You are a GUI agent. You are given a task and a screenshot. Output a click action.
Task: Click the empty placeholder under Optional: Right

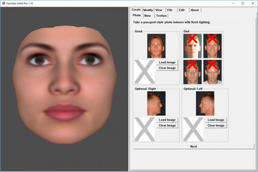pyautogui.click(x=145, y=130)
